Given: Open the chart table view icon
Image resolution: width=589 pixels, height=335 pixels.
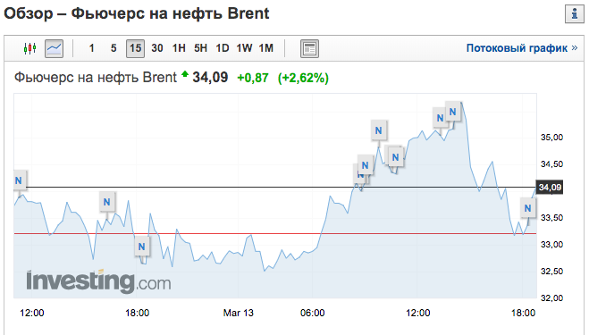Looking at the screenshot, I should (309, 48).
